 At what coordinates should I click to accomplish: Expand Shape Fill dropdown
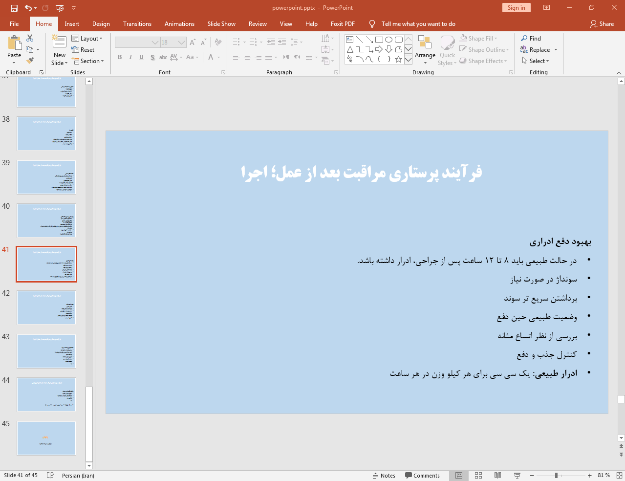(x=496, y=38)
